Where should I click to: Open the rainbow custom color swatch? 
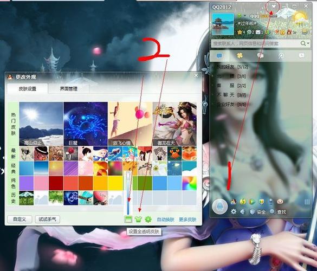pos(190,183)
